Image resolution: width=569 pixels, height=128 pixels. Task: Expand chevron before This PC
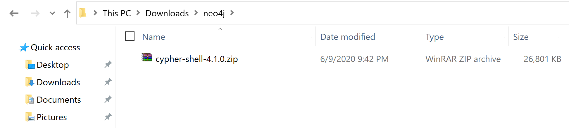point(95,13)
